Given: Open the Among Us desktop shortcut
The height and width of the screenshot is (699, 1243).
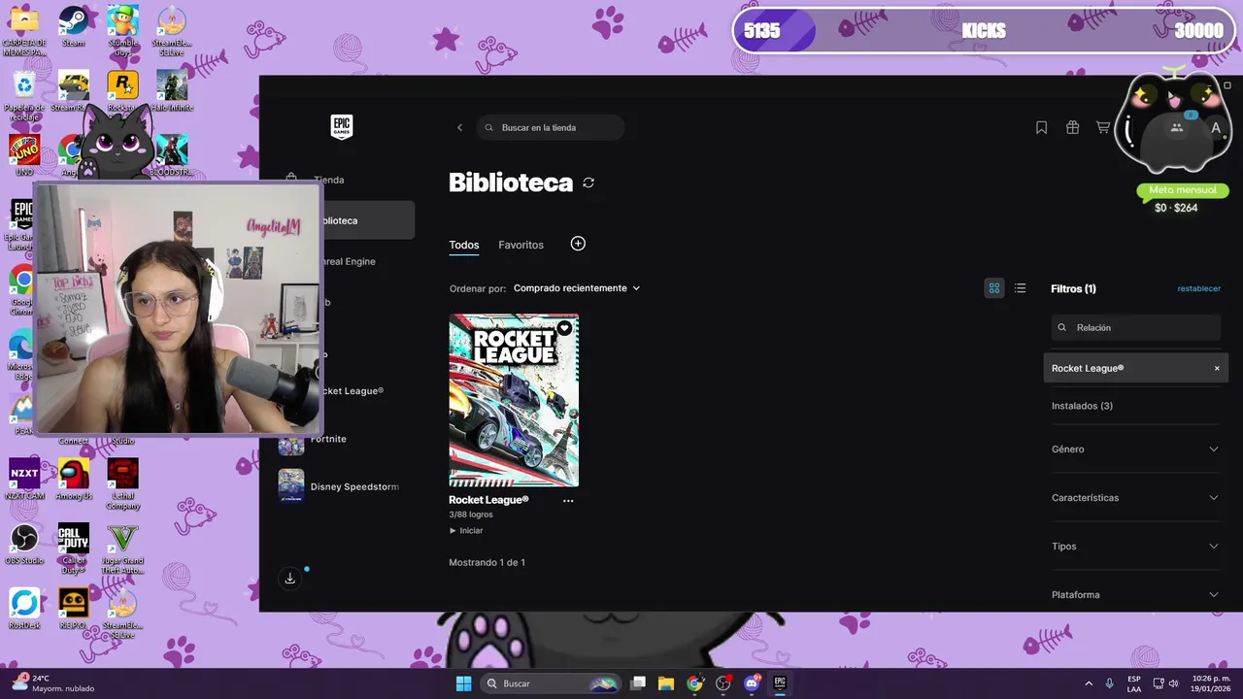Looking at the screenshot, I should tap(73, 480).
